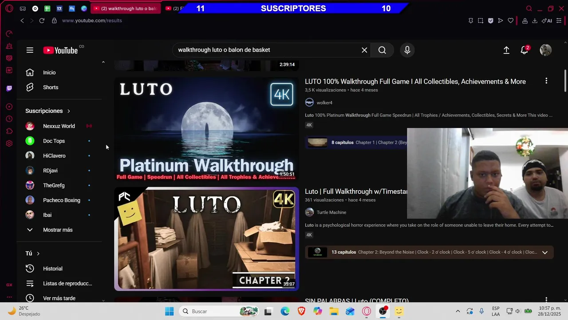Open Opera tab search magnifier

[x=529, y=8]
